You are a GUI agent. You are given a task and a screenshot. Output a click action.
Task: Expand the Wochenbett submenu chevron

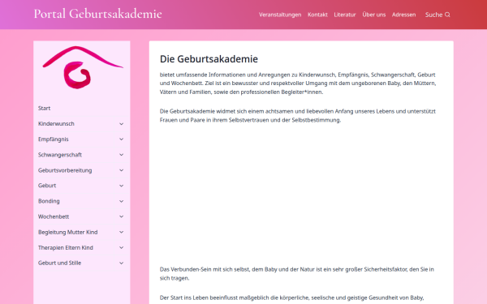122,216
